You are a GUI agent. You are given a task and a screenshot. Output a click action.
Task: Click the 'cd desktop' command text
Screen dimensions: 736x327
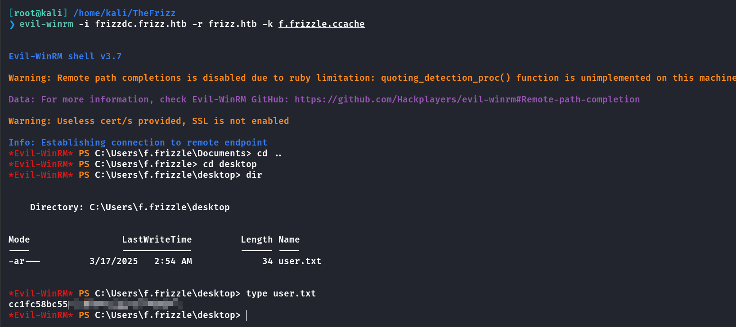pyautogui.click(x=229, y=164)
